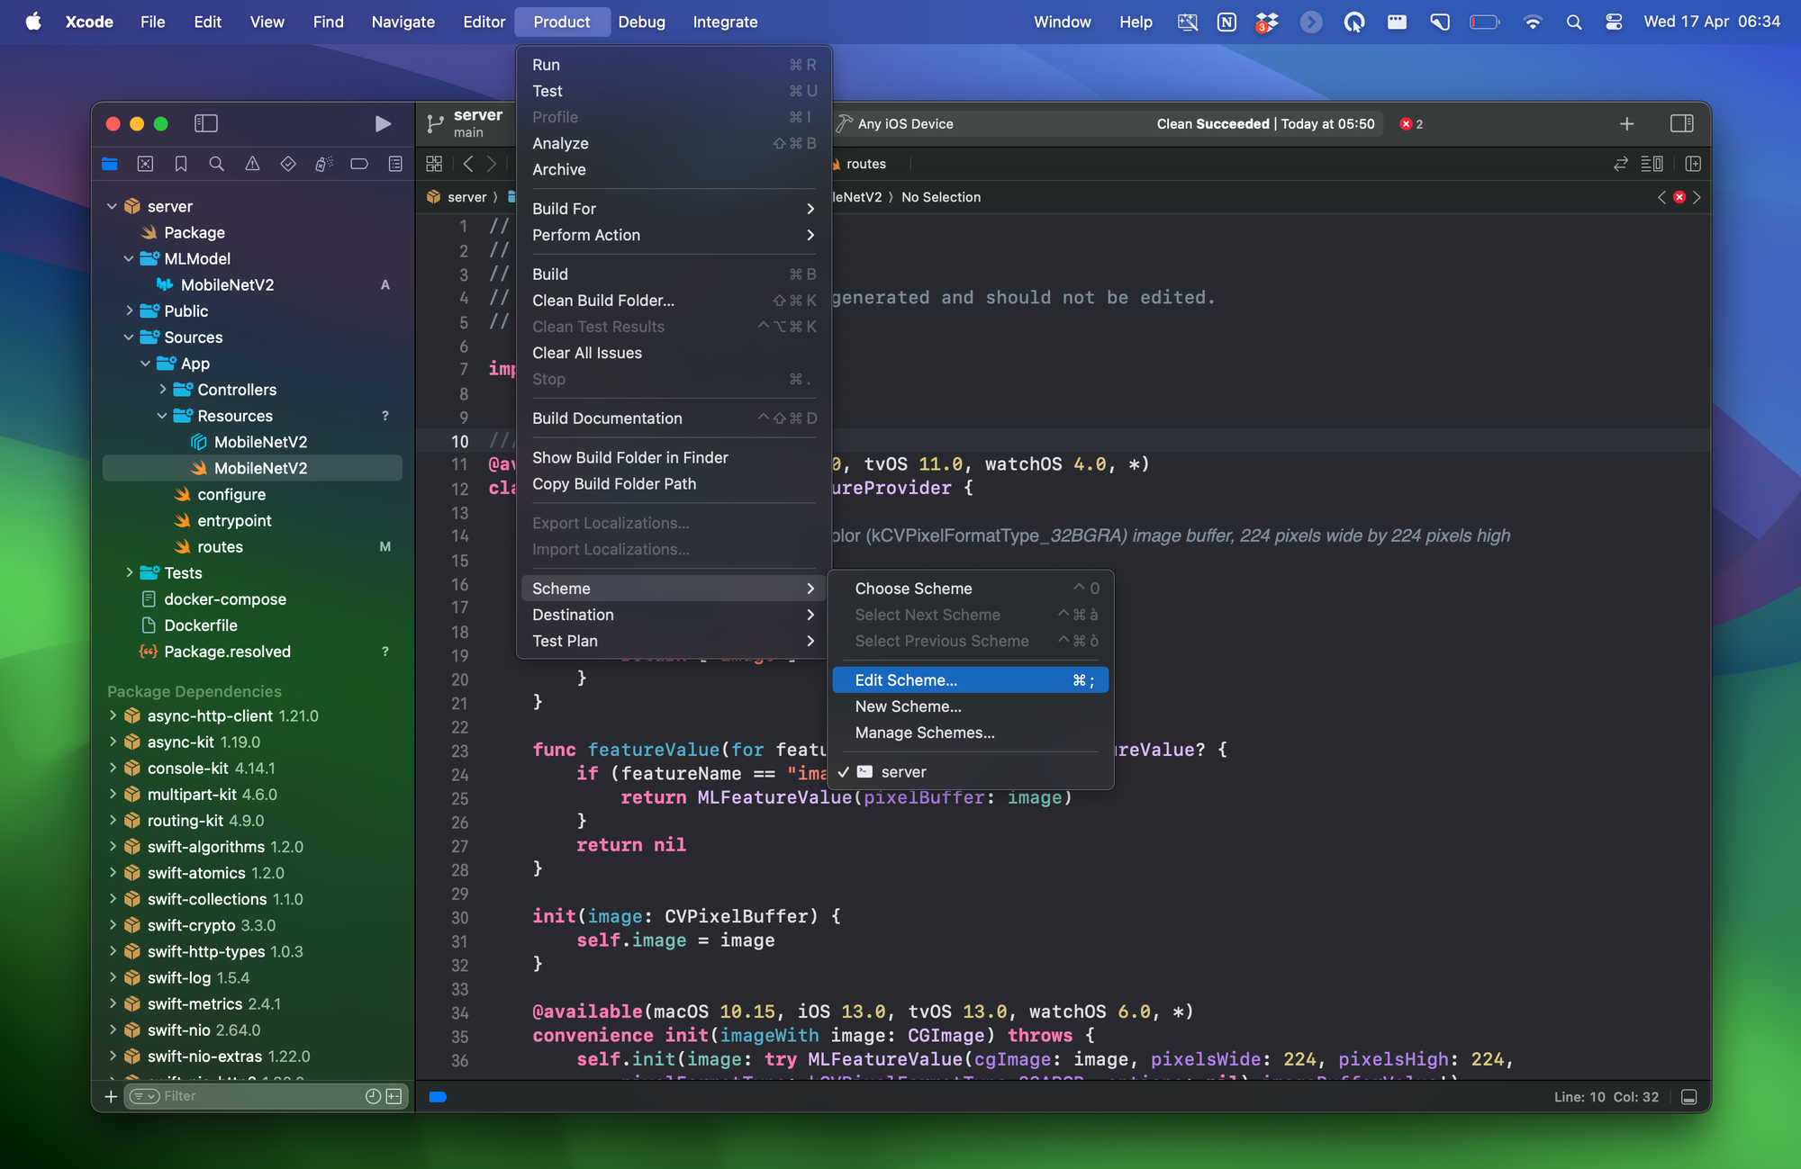Screen dimensions: 1801x1169
Task: Click the Run button in the toolbar
Action: (384, 123)
